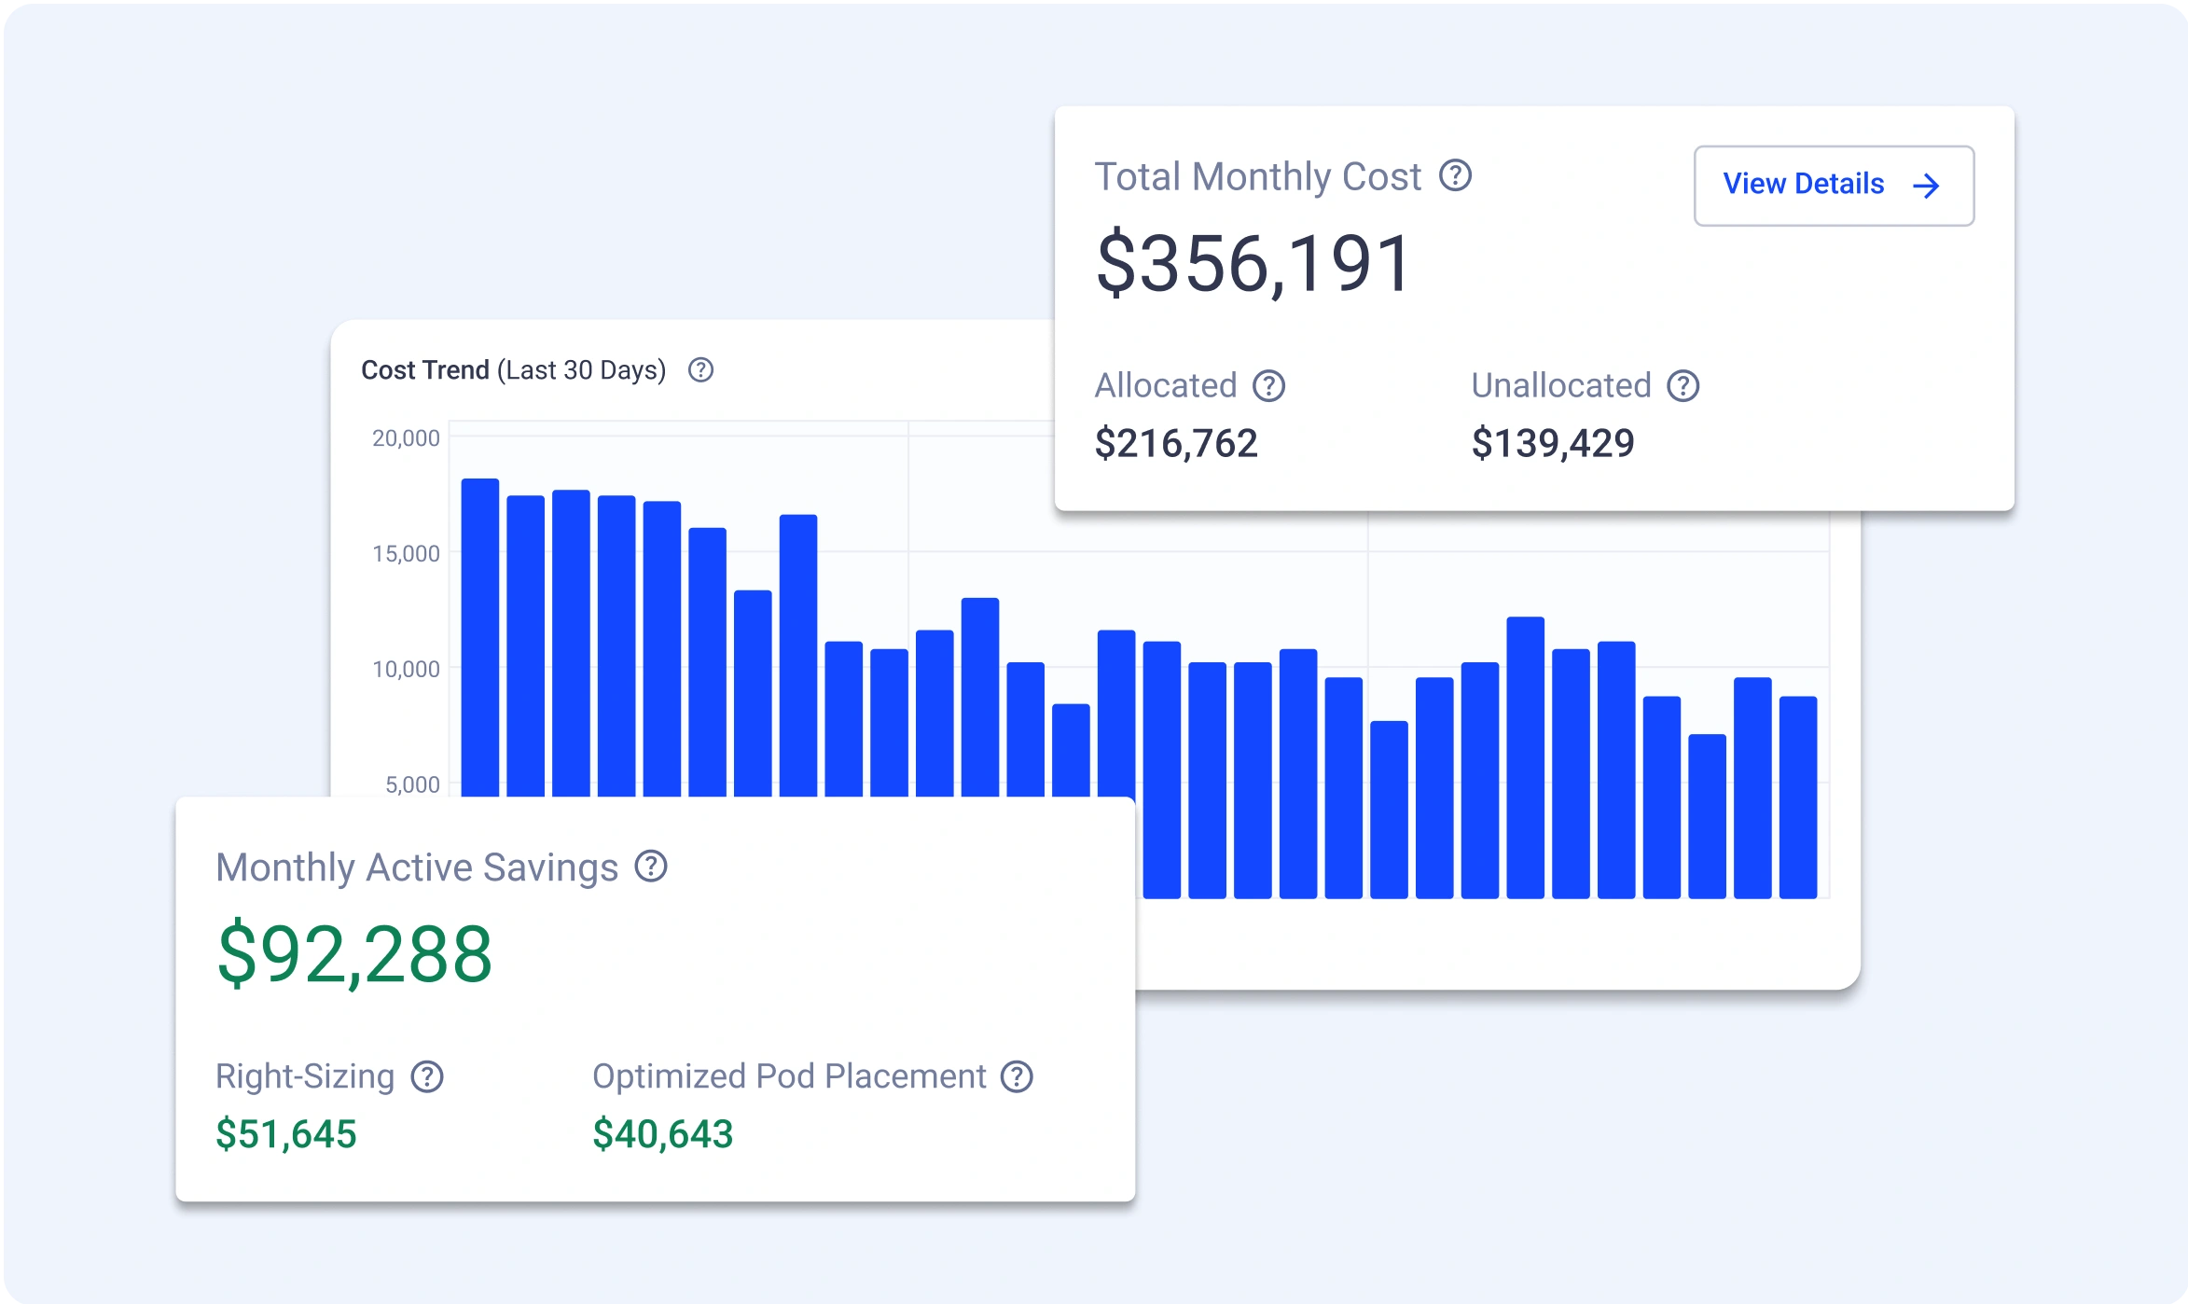
Task: Click the $216,762 allocated amount
Action: point(1176,443)
